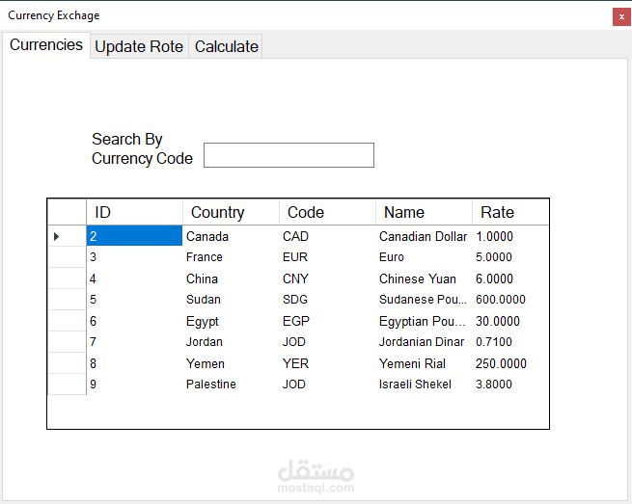Sort table by ID column header
This screenshot has width=632, height=504.
[134, 212]
